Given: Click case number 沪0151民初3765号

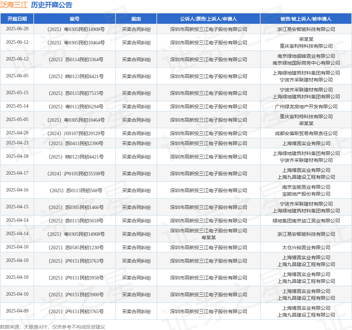Looking at the screenshot, I should click(x=85, y=311).
